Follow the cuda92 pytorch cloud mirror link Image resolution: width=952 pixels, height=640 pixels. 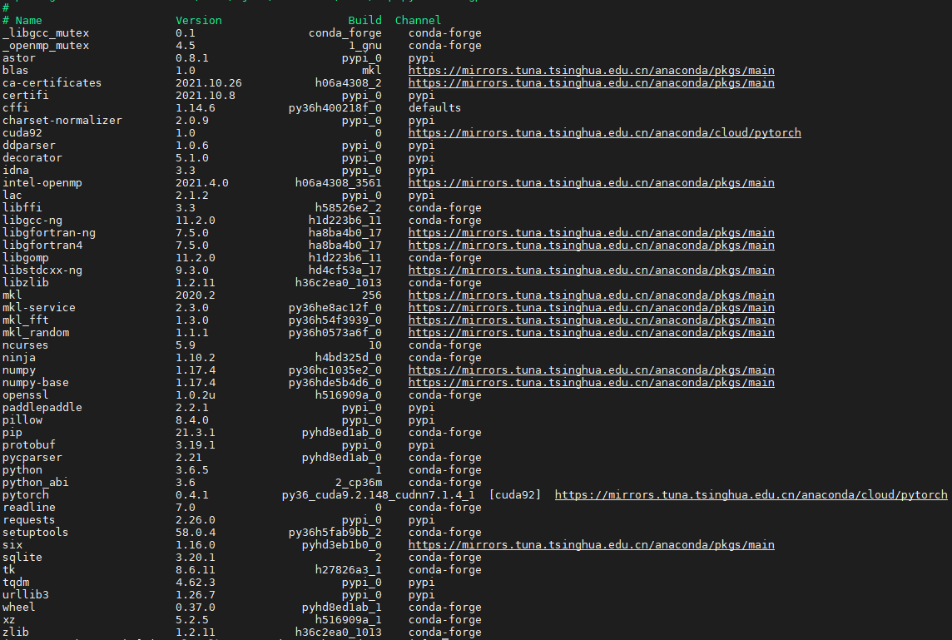[603, 132]
